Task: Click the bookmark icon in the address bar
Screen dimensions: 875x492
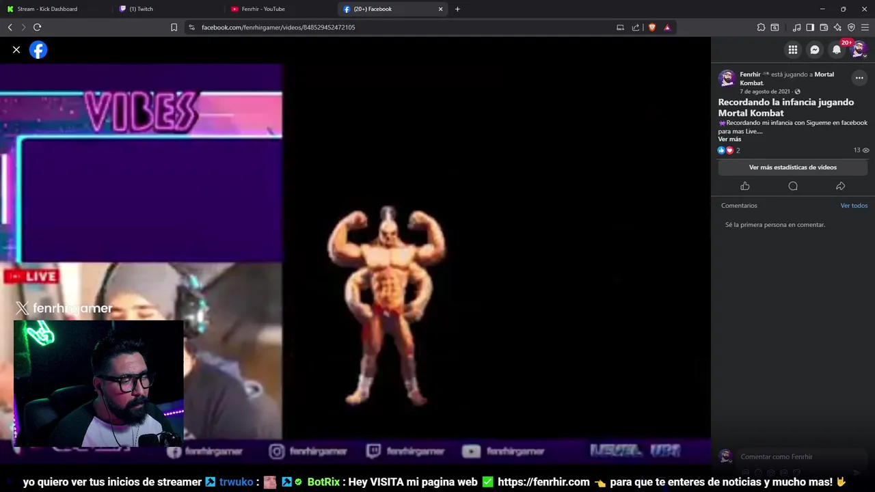Action: click(174, 27)
